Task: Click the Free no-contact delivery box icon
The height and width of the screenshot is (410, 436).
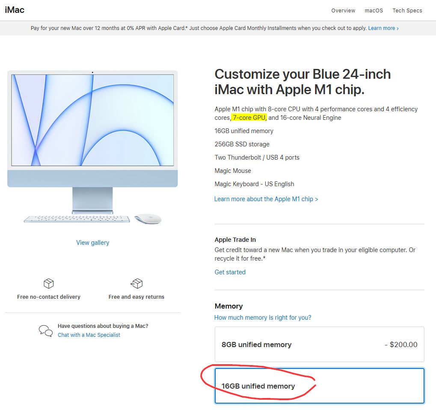Action: pyautogui.click(x=49, y=283)
